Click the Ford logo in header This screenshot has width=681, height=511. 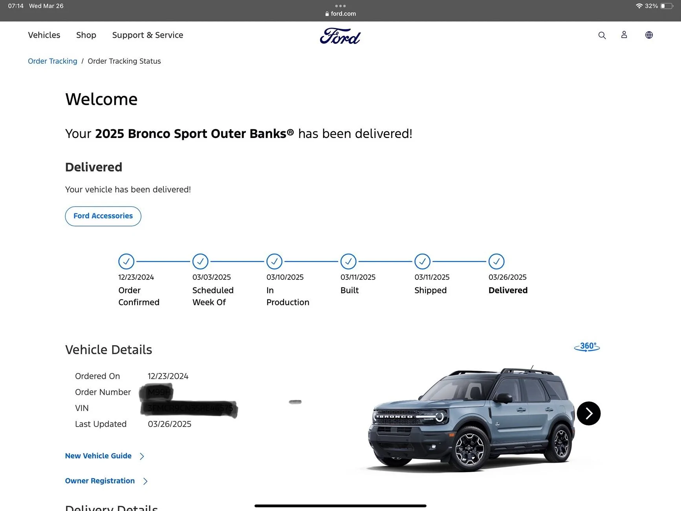coord(340,36)
